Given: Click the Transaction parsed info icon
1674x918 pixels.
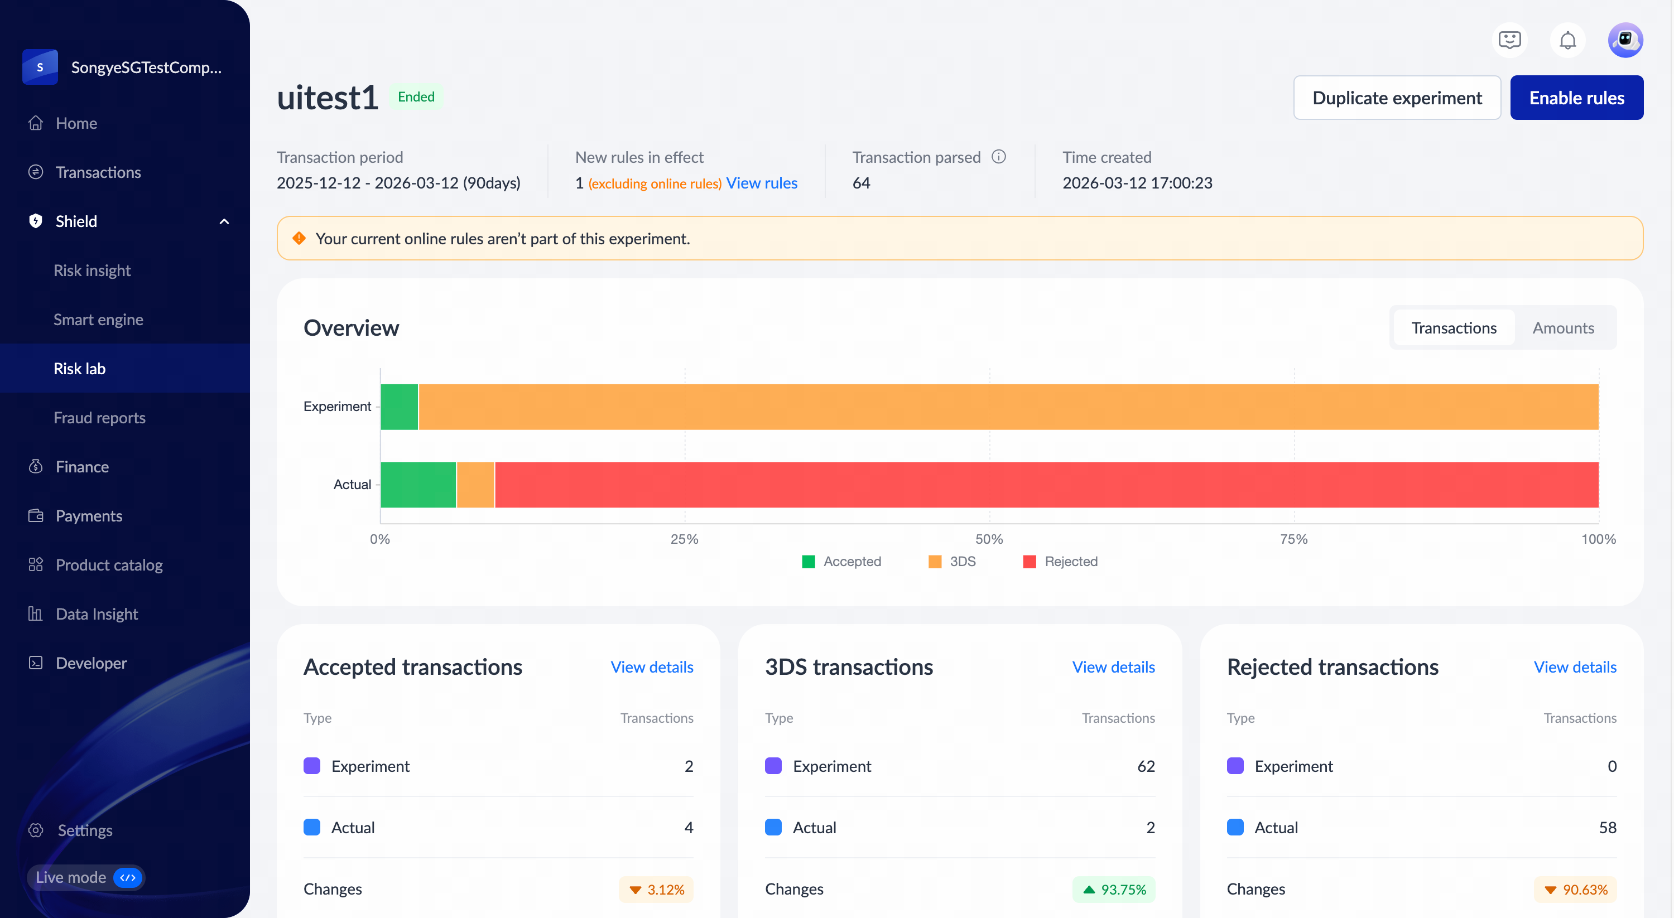Looking at the screenshot, I should pos(999,157).
